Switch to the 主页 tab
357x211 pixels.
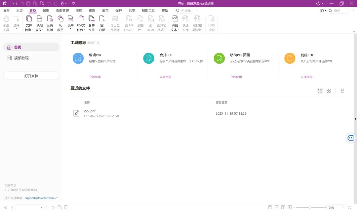point(20,11)
